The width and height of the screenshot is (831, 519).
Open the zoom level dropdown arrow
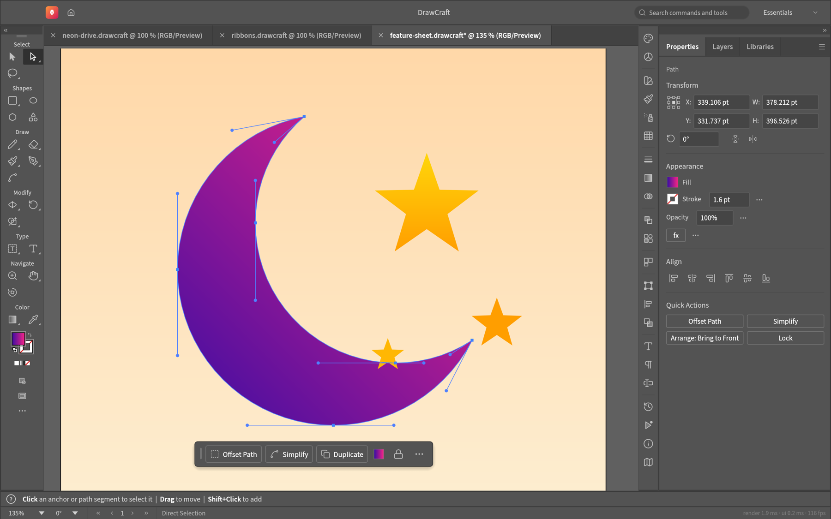coord(42,513)
